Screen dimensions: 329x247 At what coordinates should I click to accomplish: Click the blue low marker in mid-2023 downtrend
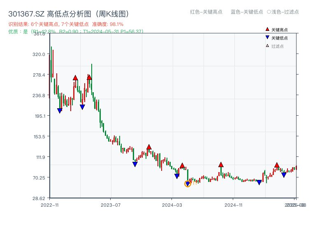point(134,164)
